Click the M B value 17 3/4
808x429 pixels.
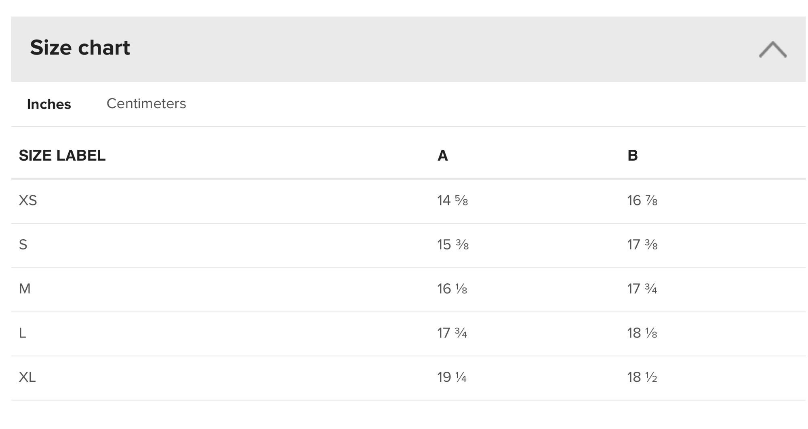pos(642,289)
